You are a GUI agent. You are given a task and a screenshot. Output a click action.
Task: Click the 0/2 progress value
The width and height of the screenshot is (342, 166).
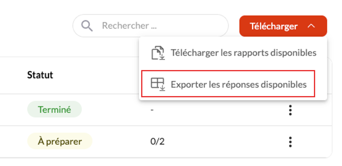coord(157,142)
